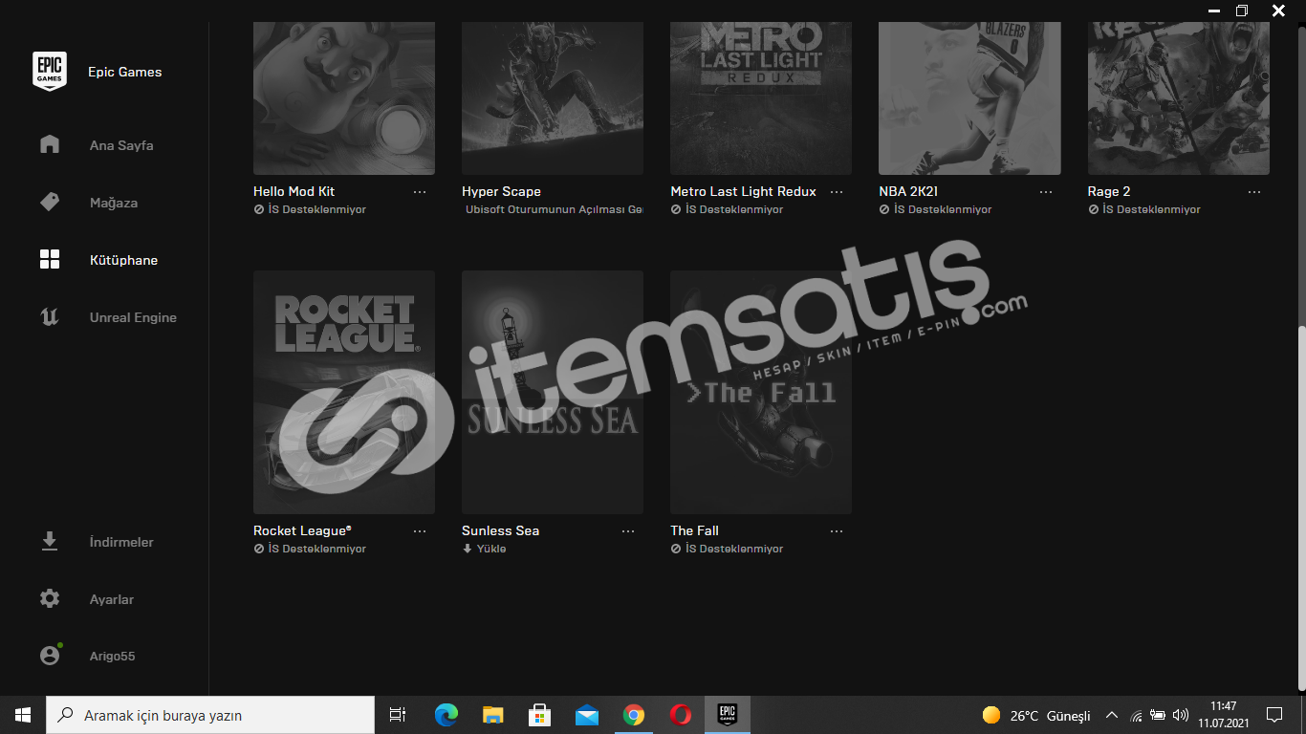Click the Arigo55 profile avatar icon
This screenshot has height=734, width=1306.
tap(50, 656)
